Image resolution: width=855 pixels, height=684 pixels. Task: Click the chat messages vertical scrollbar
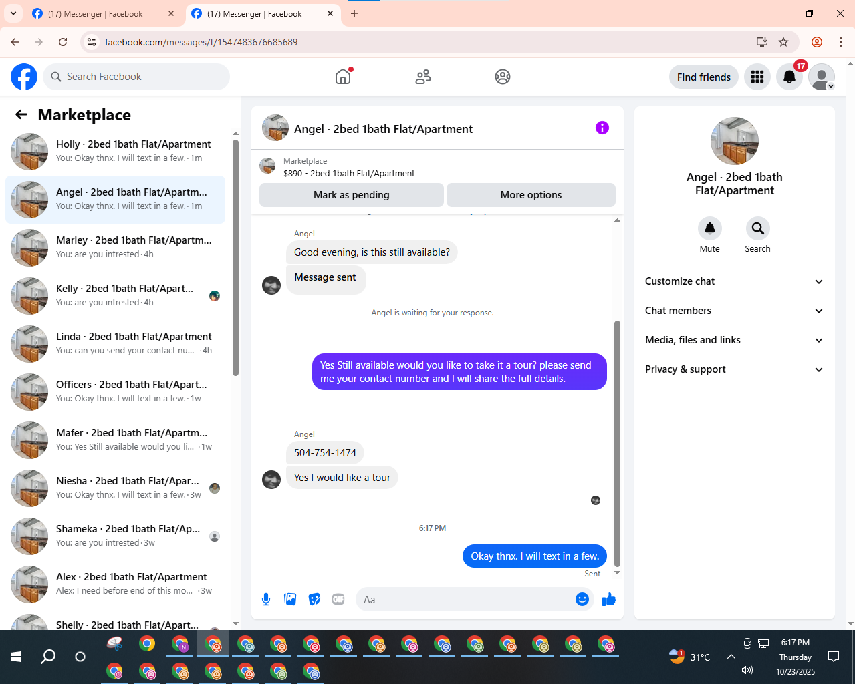click(x=617, y=444)
